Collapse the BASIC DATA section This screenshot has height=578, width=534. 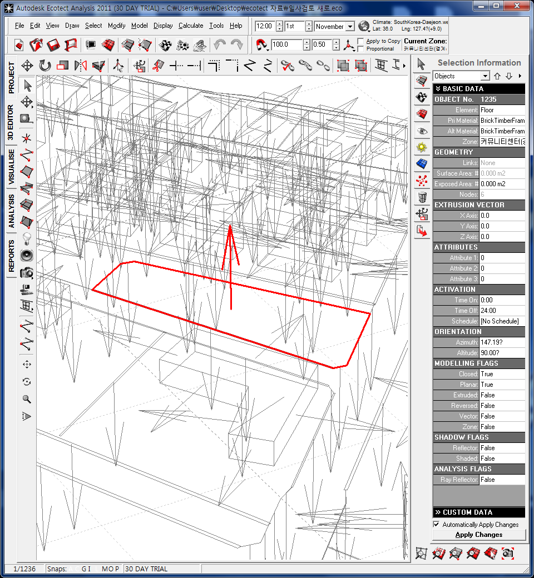pos(438,89)
